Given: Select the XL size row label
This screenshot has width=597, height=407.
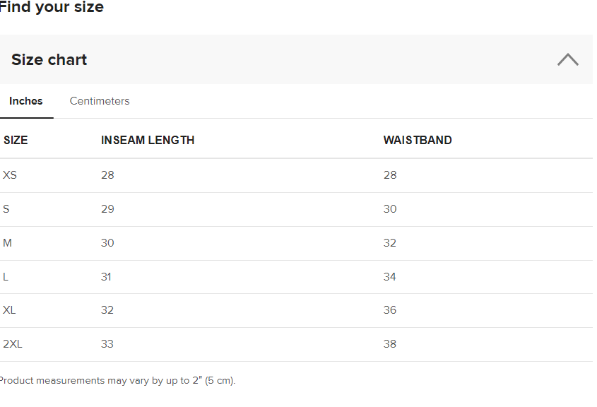Looking at the screenshot, I should pyautogui.click(x=9, y=310).
